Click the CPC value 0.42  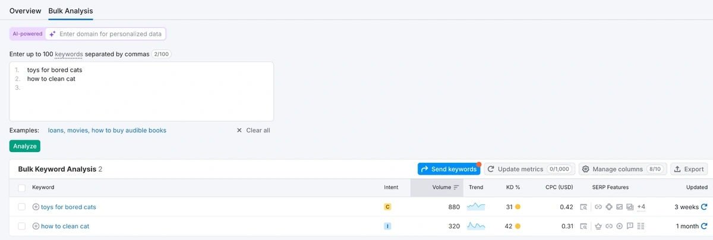tap(566, 207)
